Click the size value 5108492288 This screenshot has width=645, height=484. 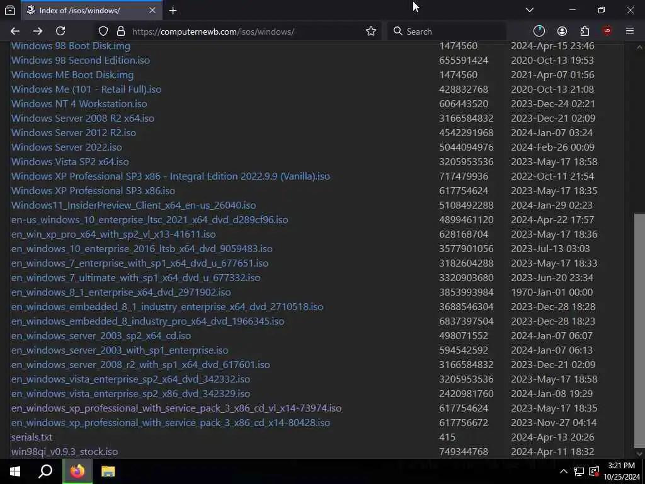(466, 205)
